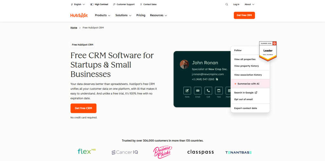Click the CancerIQ logo
The width and height of the screenshot is (325, 161).
pyautogui.click(x=125, y=152)
